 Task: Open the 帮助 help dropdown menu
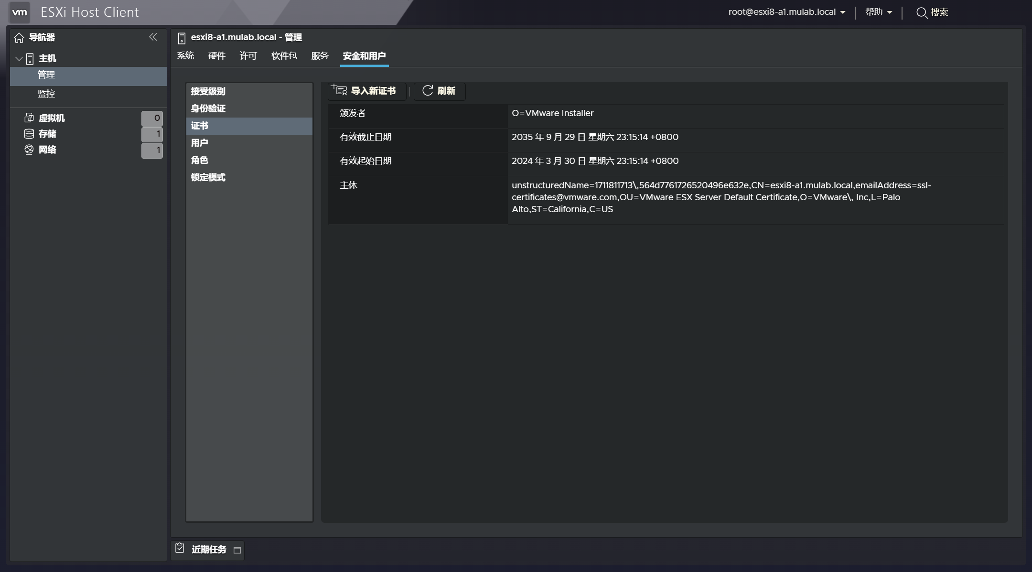coord(879,12)
